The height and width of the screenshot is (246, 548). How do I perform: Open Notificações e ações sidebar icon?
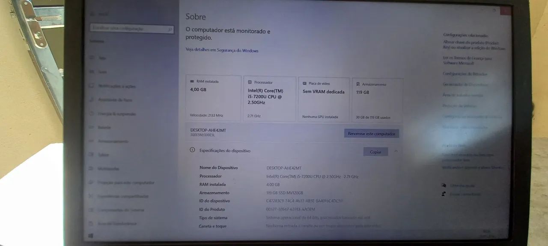(x=92, y=86)
